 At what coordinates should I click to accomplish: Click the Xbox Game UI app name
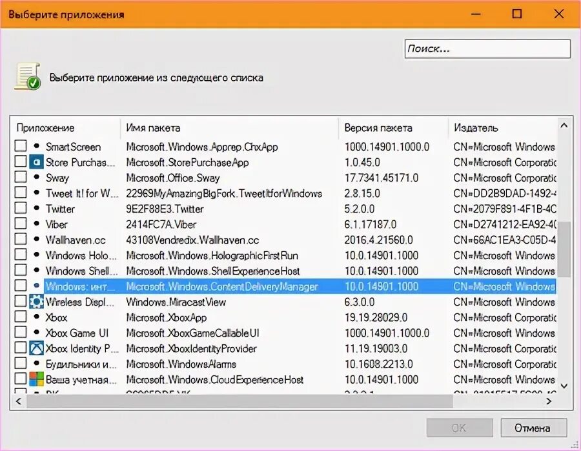coord(77,333)
